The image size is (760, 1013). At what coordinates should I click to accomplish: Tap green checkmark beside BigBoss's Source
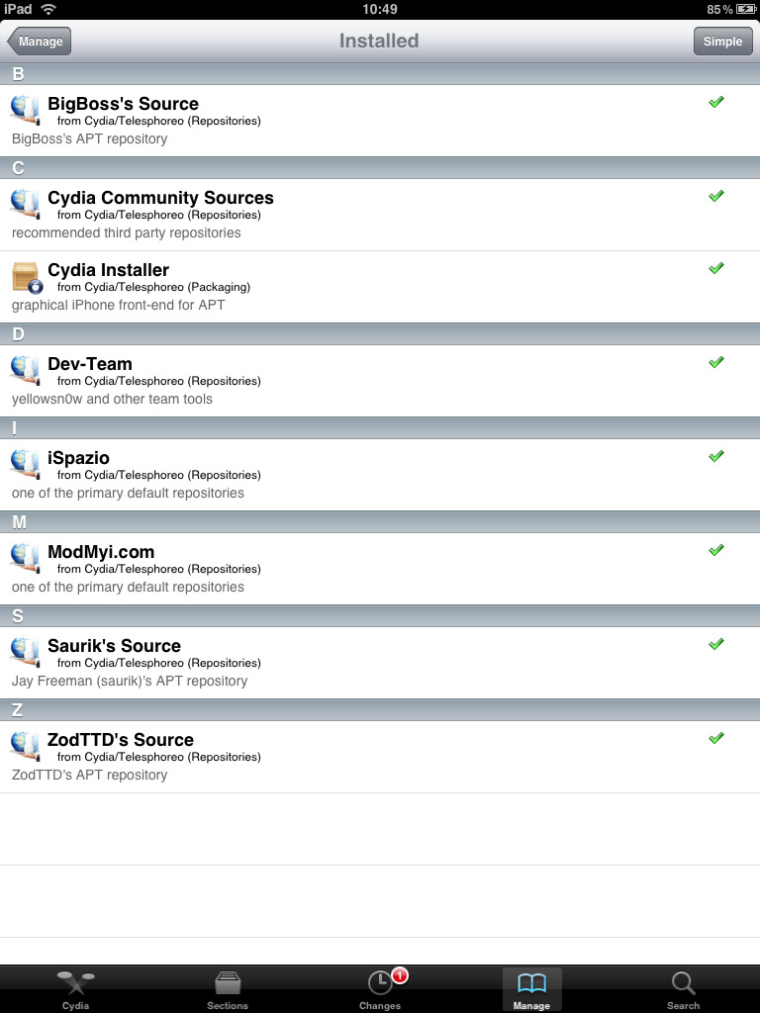(x=716, y=102)
